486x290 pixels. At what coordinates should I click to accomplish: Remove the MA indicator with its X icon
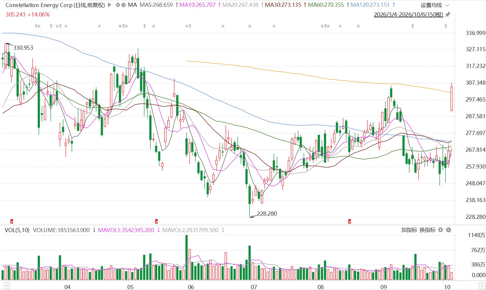click(123, 5)
